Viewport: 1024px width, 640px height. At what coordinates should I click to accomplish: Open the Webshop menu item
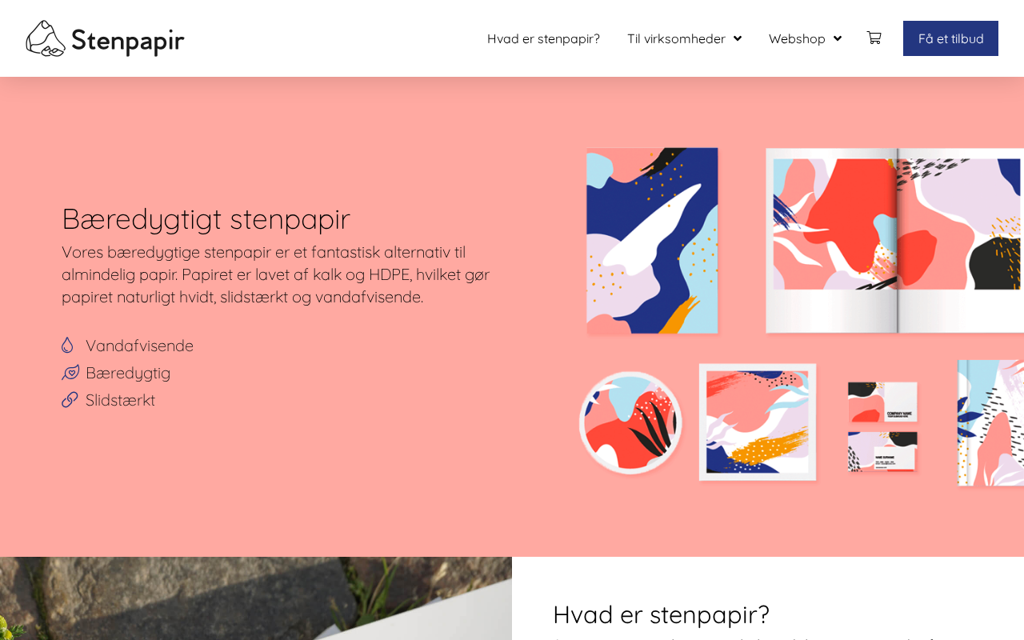pyautogui.click(x=797, y=38)
